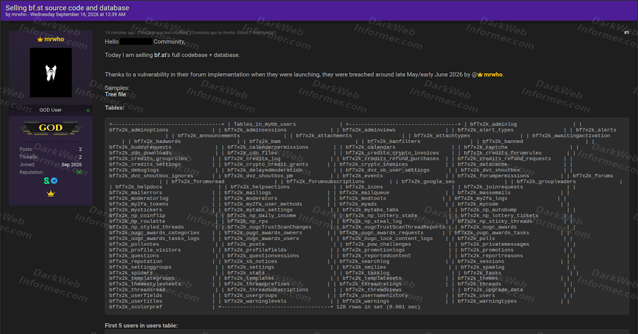The image size is (638, 334).
Task: Click table name bf7x2k_spiders
Action: (x=131, y=274)
